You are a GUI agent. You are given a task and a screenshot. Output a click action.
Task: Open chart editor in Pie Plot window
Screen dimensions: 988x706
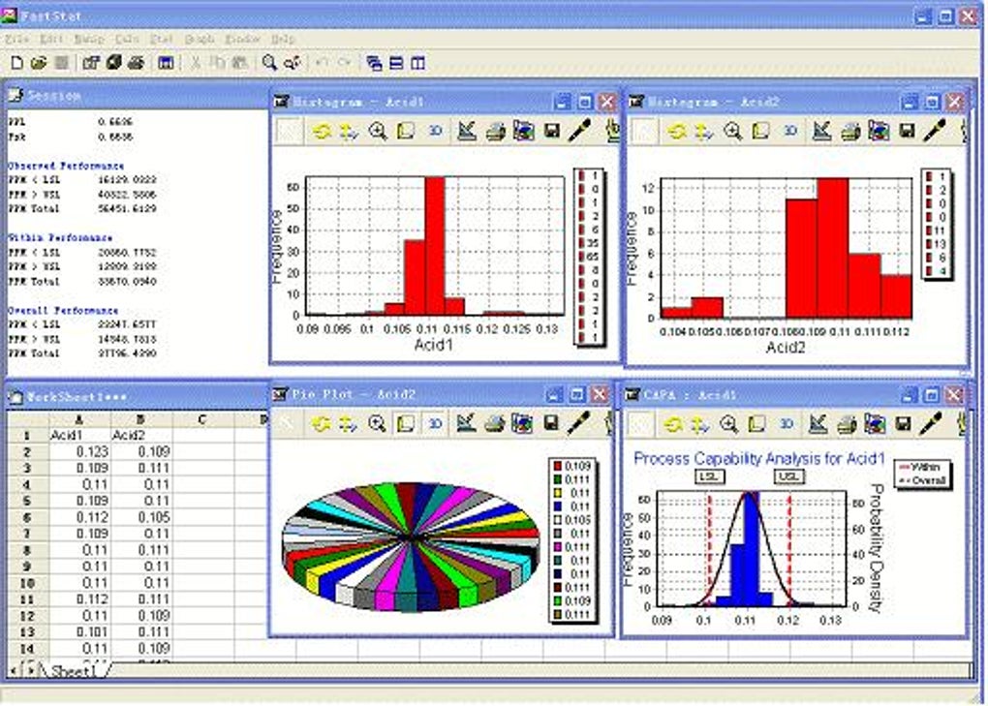466,423
